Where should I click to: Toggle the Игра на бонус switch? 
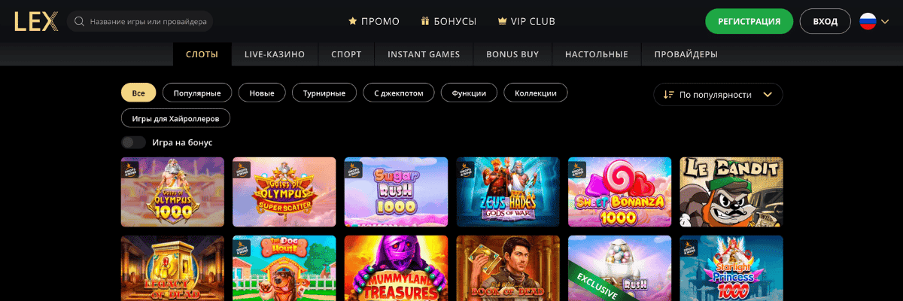[x=133, y=142]
